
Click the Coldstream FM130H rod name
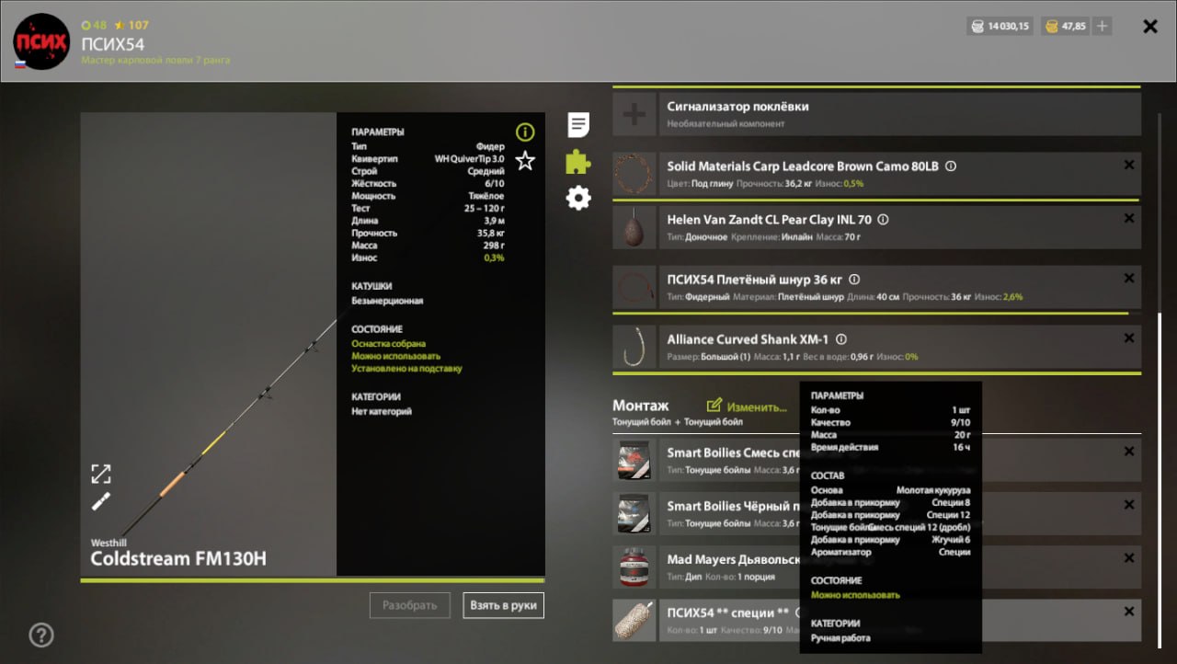[x=178, y=558]
